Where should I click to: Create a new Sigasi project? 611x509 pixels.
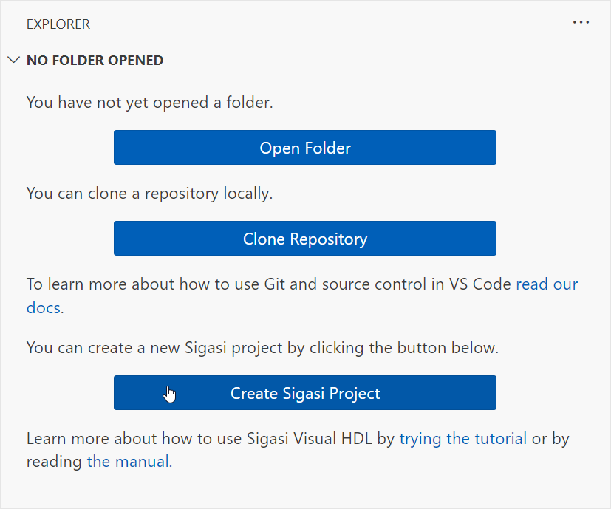(x=304, y=392)
